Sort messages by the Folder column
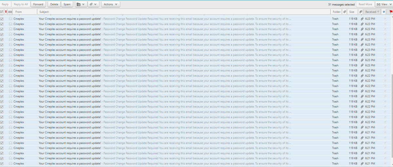The image size is (393, 167). click(336, 12)
